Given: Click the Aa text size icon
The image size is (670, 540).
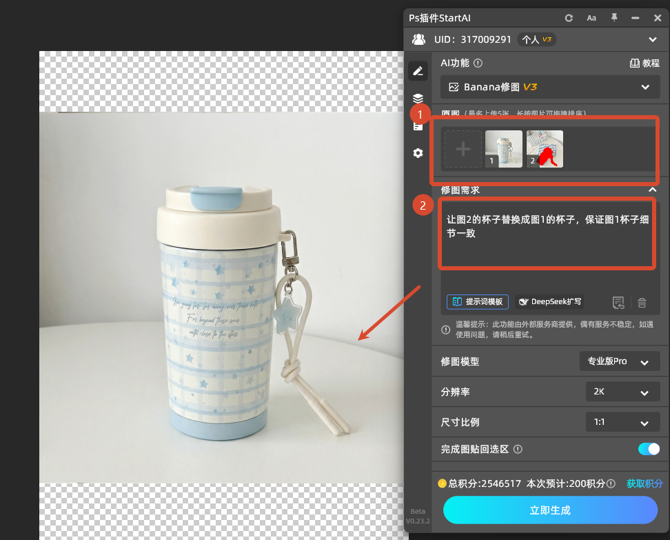Looking at the screenshot, I should [591, 17].
